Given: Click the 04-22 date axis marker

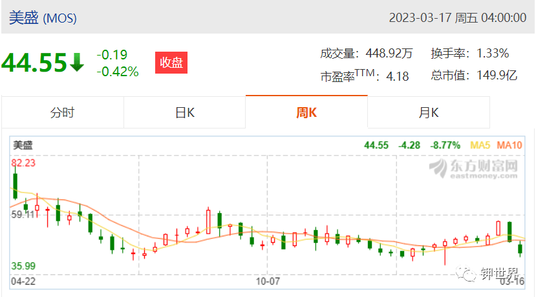Looking at the screenshot, I should point(23,282).
